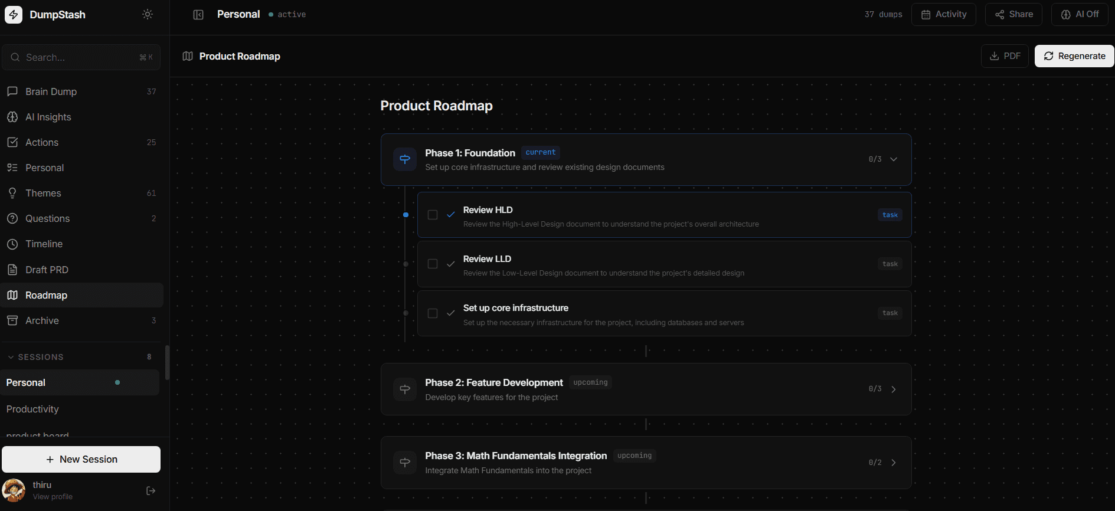Screen dimensions: 1115x511
Task: Open the Archive section
Action: pyautogui.click(x=81, y=320)
